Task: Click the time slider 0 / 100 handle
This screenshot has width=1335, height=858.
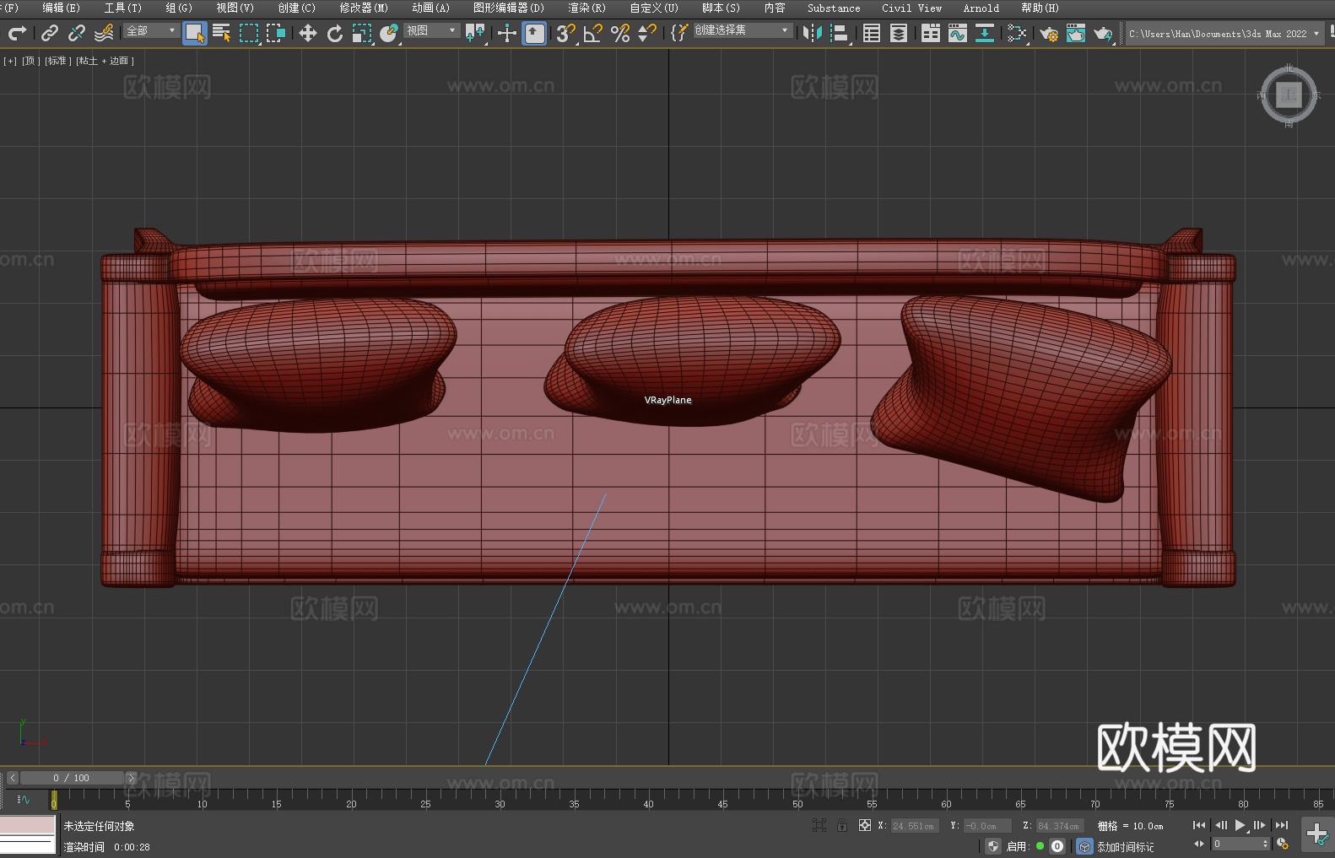Action: 72,778
